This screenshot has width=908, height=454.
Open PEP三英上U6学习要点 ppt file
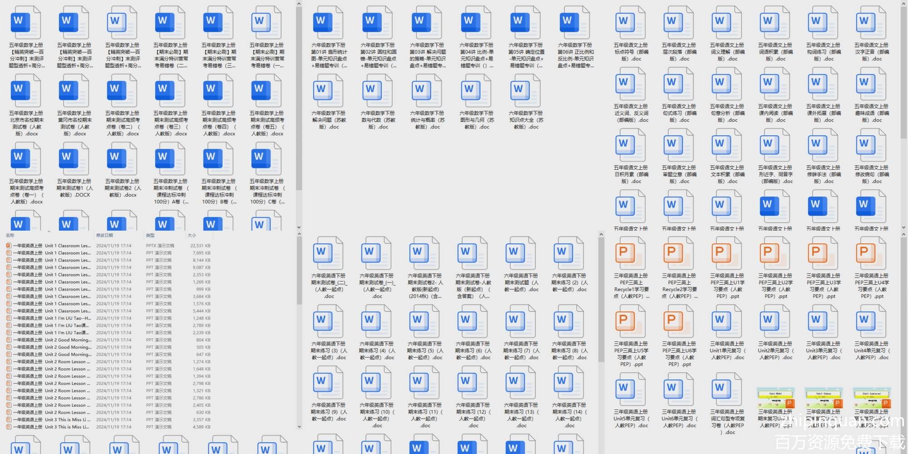pyautogui.click(x=679, y=336)
